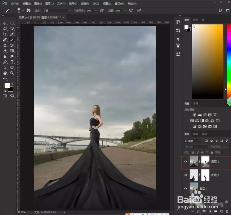Viewport: 231px width, 215px height.
Task: Create new fill or adjustment layer
Action: [x=210, y=211]
